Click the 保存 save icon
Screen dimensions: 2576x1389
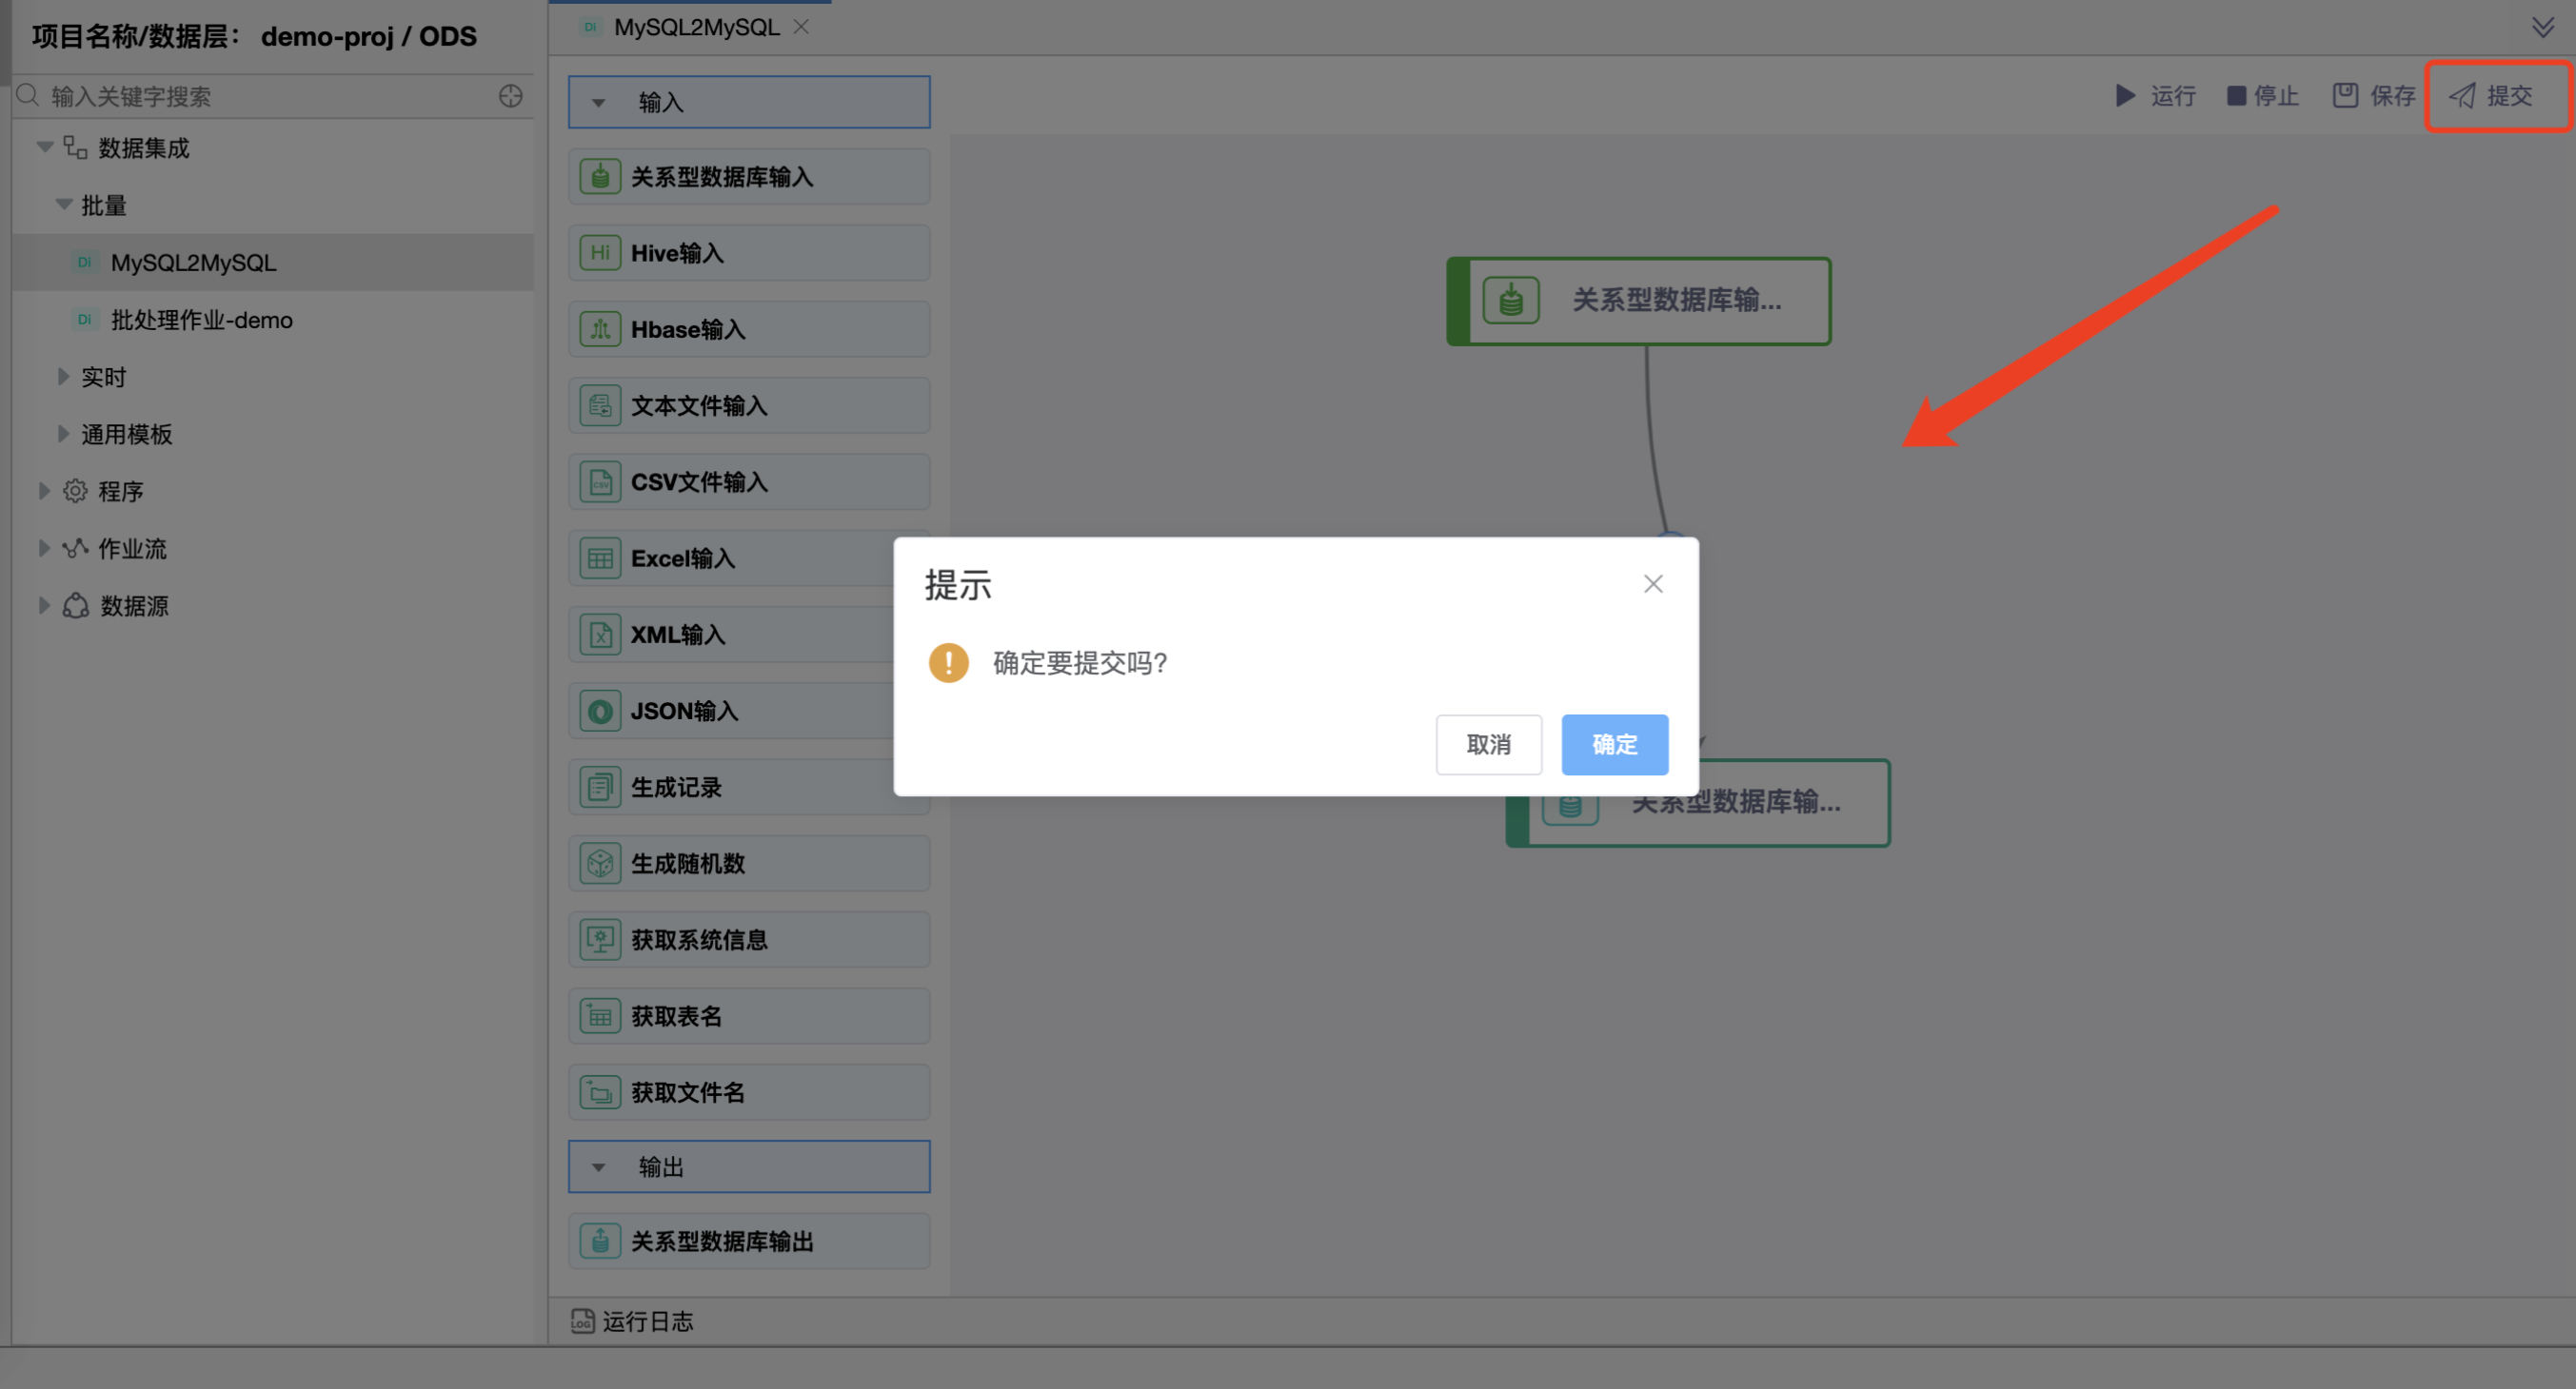[2345, 96]
